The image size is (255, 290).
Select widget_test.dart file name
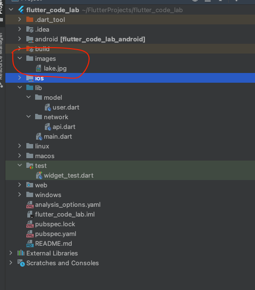tap(69, 175)
